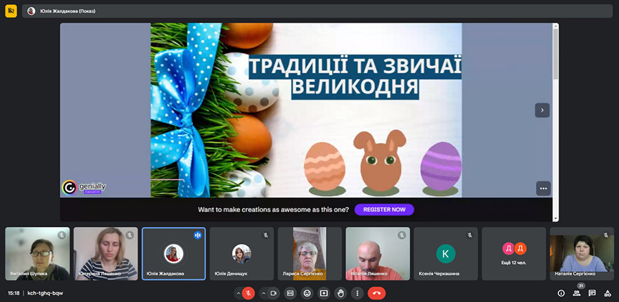Click the presenter avatar in the top bar

pos(31,11)
